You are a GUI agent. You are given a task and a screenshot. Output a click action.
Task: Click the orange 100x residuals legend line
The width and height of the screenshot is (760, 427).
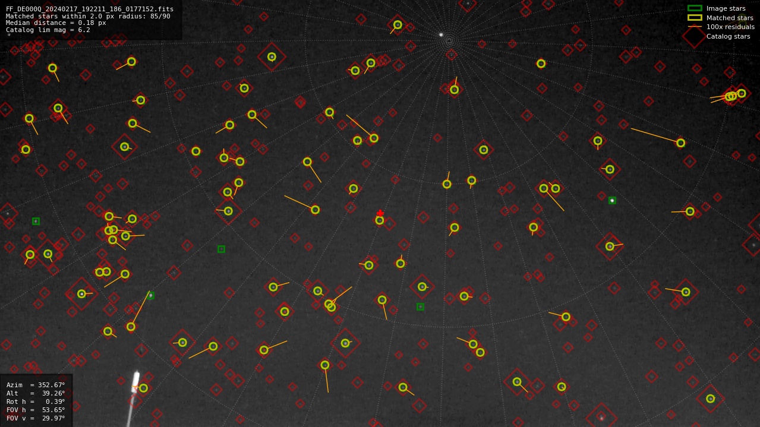[x=695, y=27]
